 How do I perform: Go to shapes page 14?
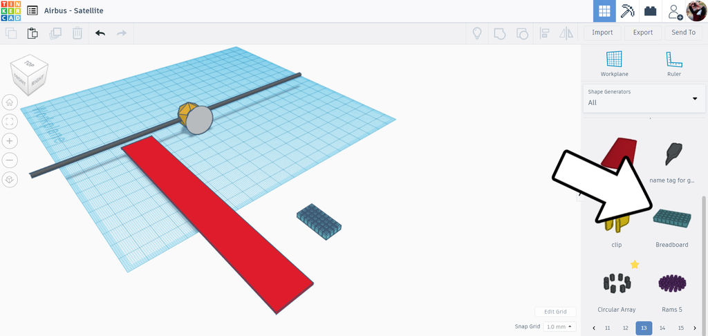click(662, 328)
